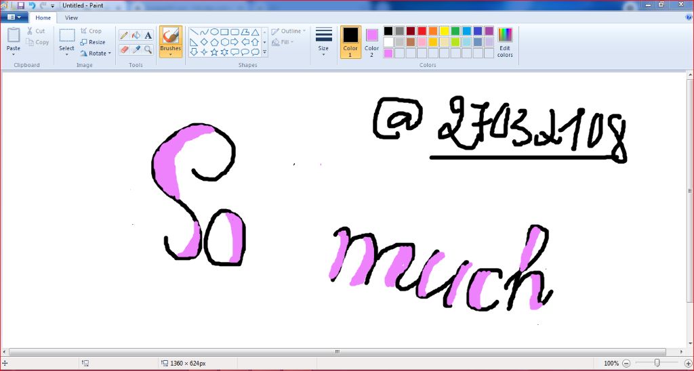This screenshot has height=371, width=694.
Task: Open Paint Help question mark icon
Action: pyautogui.click(x=689, y=17)
